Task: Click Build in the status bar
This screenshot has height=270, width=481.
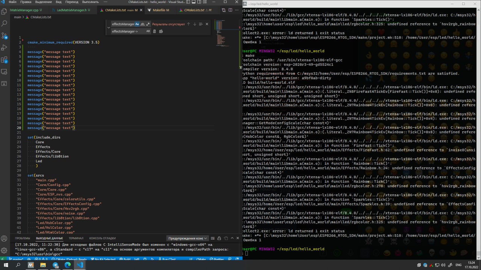Action: [x=125, y=259]
